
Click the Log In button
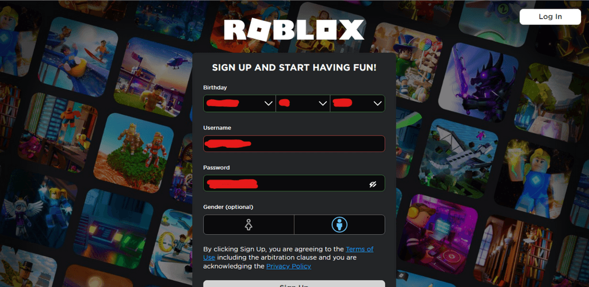coord(550,17)
